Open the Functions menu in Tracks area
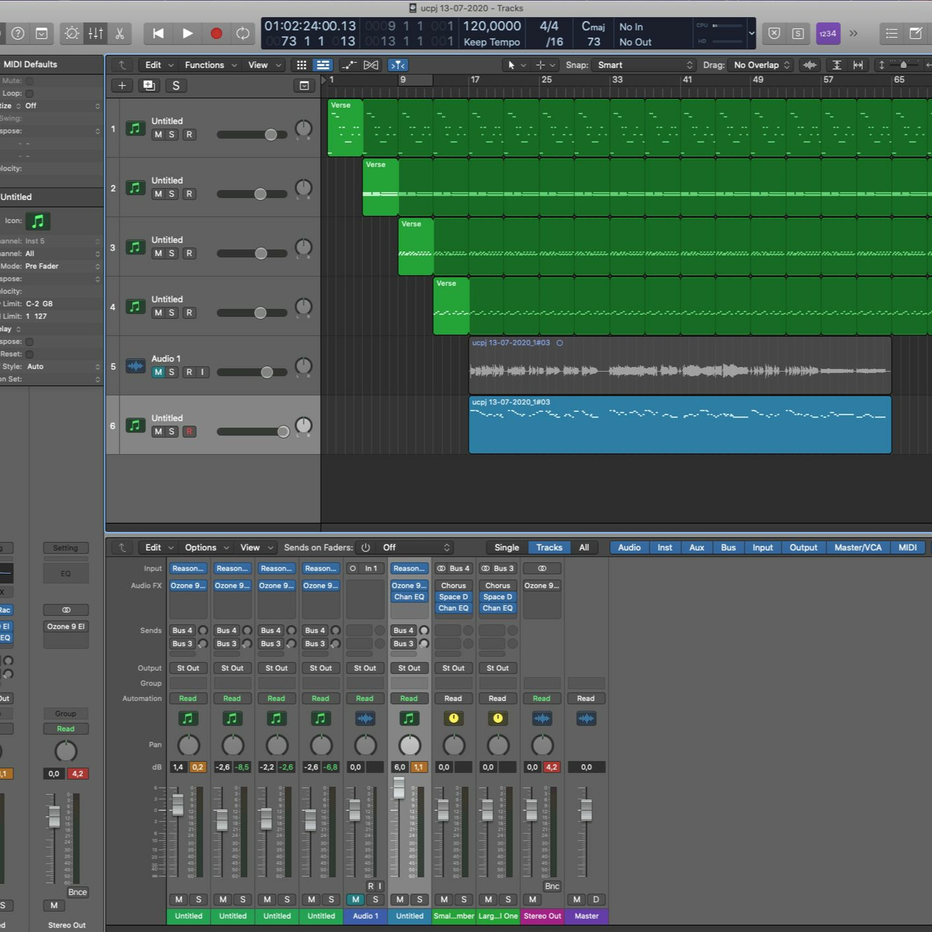Screen dimensions: 932x932 click(210, 65)
